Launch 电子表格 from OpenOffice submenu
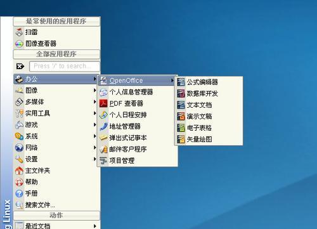This screenshot has height=229, width=317. (209, 128)
